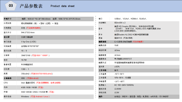Select the "显示屏" section header
182x102 pixels.
pyautogui.click(x=7, y=37)
